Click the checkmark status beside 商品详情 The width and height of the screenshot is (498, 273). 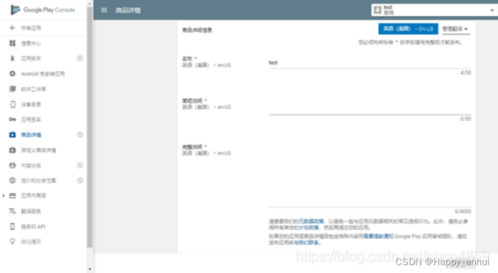coord(80,135)
